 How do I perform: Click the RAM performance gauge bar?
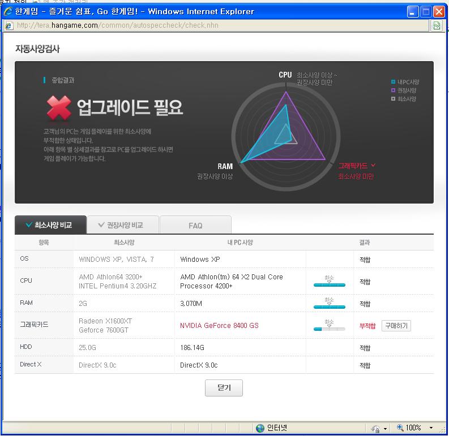tap(330, 307)
